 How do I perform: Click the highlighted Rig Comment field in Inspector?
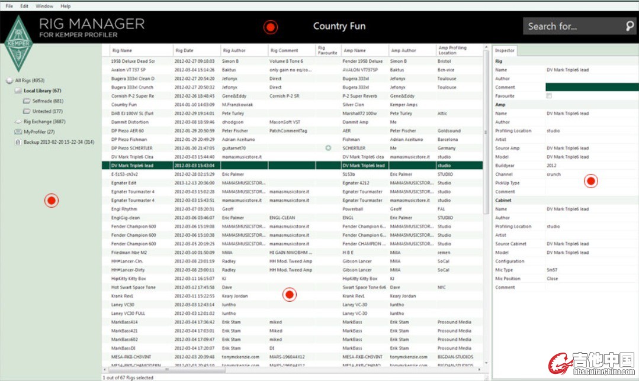pyautogui.click(x=592, y=87)
